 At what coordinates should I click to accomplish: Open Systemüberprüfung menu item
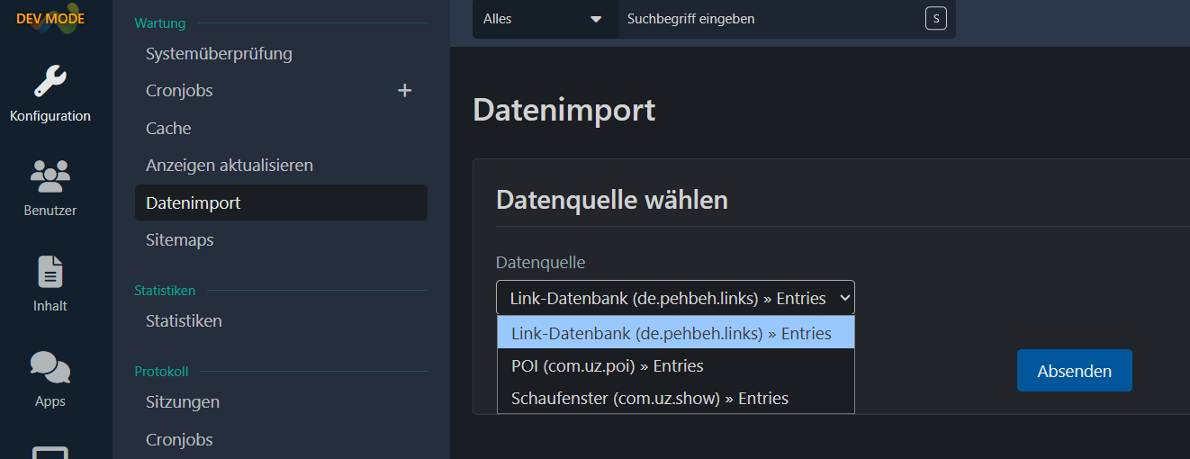[x=219, y=54]
